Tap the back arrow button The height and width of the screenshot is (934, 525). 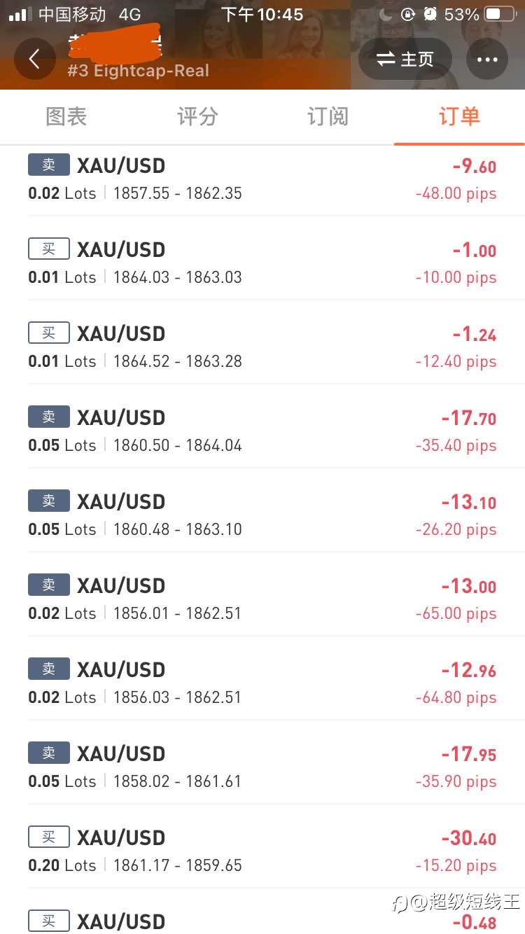click(34, 59)
